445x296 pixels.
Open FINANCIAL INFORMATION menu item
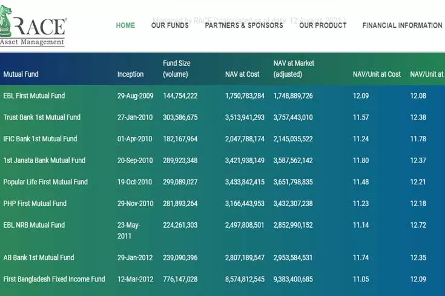[x=402, y=25]
